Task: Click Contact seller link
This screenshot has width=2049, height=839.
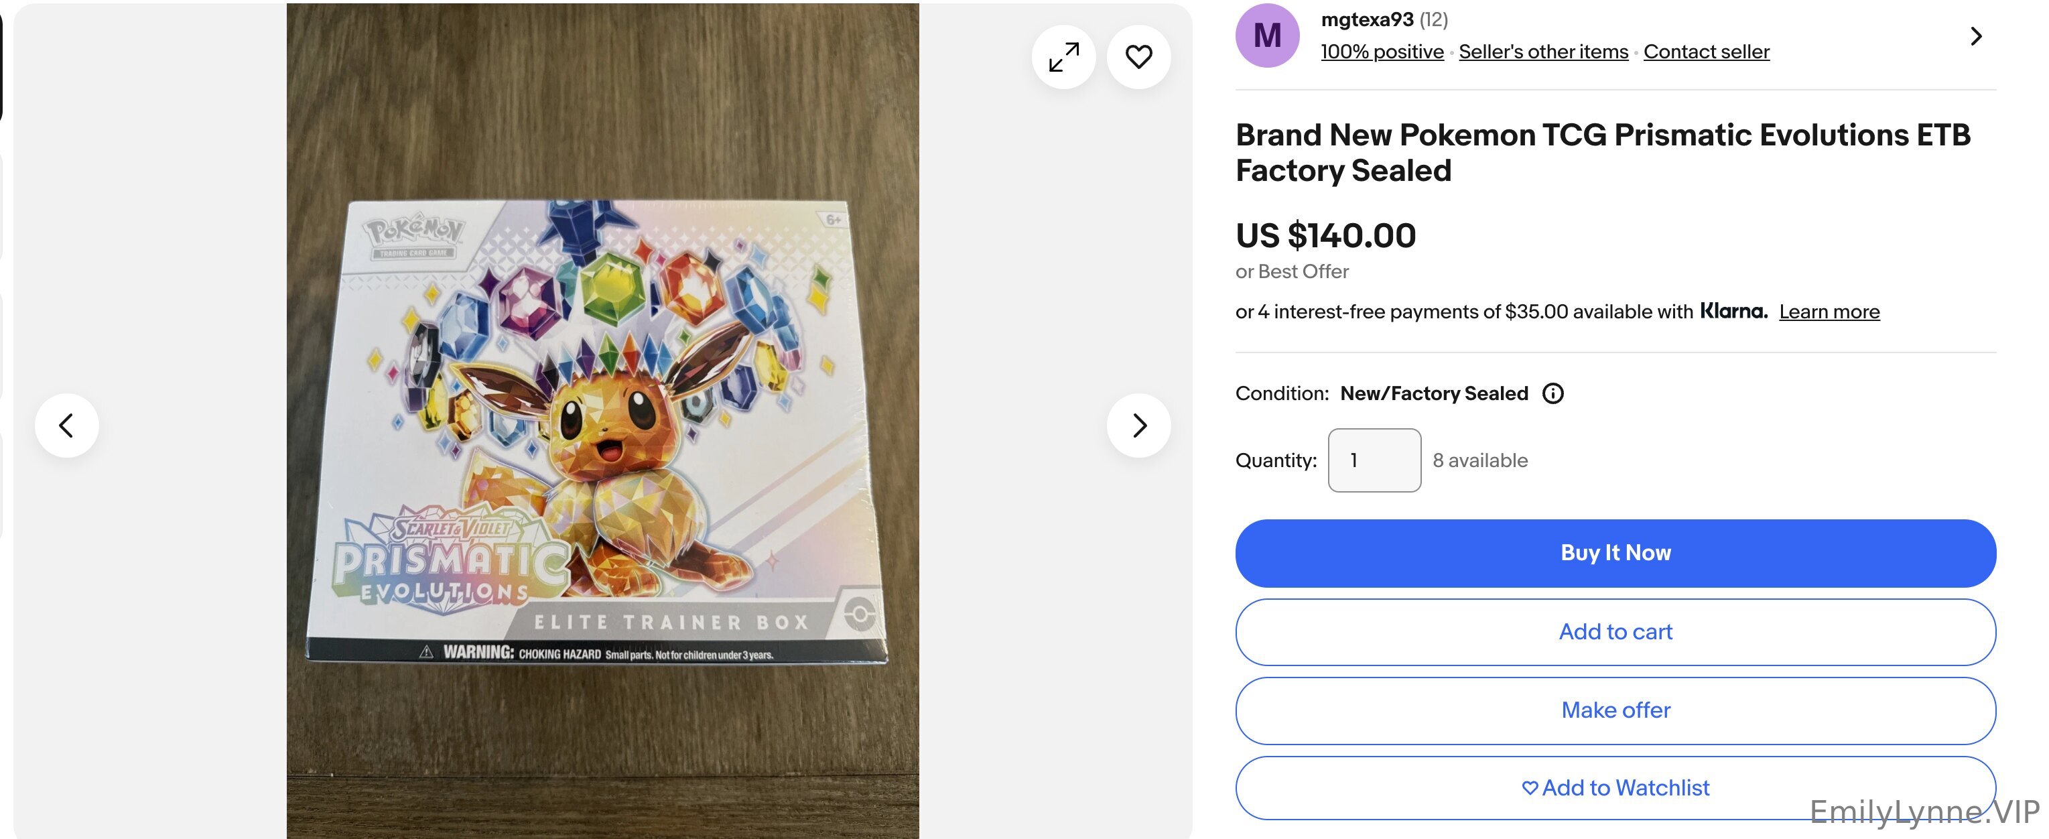Action: [1706, 52]
